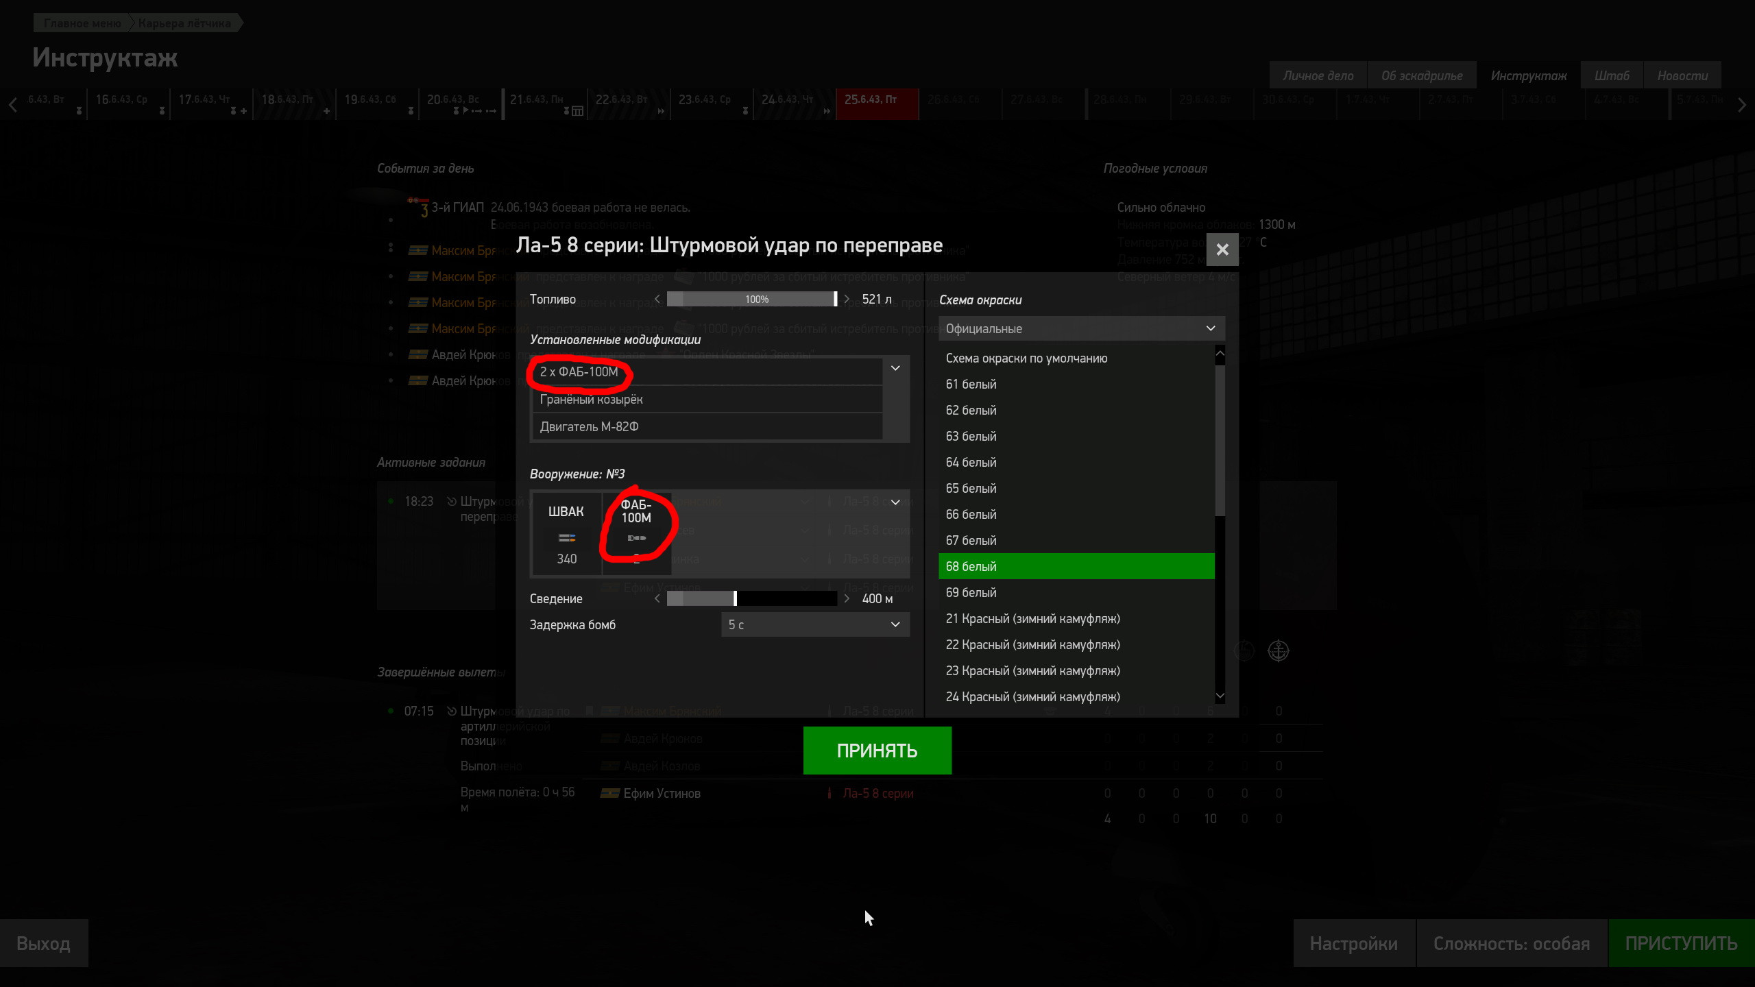Switch to Личное дело tab
Screen dimensions: 1755x987
pyautogui.click(x=1318, y=76)
